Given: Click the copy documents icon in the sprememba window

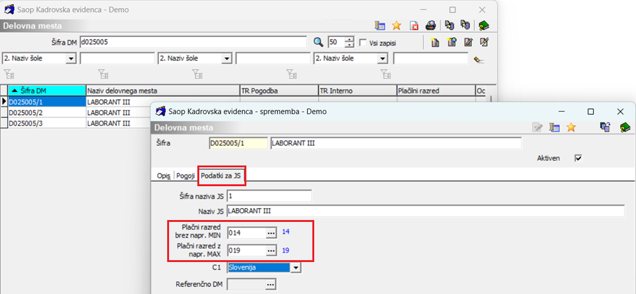Looking at the screenshot, I should pos(606,127).
